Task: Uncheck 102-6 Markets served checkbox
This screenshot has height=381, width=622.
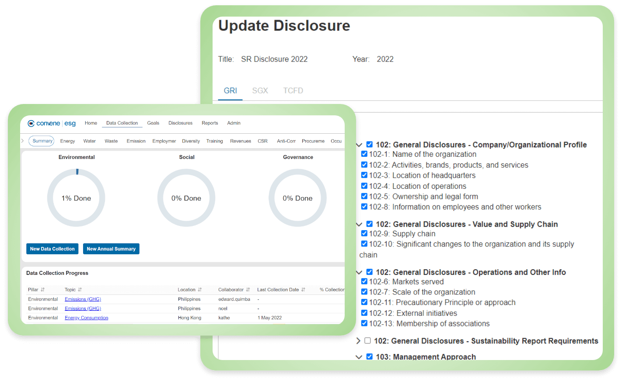Action: (x=364, y=282)
